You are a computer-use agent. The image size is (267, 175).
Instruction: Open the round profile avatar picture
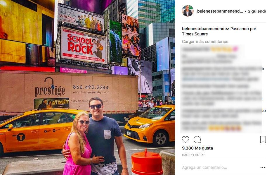(188, 11)
